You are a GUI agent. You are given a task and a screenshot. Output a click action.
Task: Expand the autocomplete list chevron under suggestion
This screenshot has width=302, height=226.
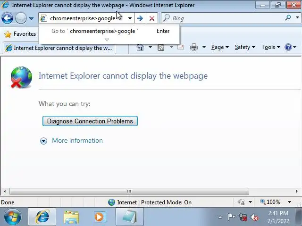[107, 40]
